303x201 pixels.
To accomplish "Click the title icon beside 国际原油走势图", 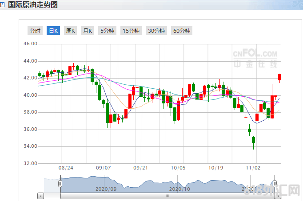I will tap(3, 5).
